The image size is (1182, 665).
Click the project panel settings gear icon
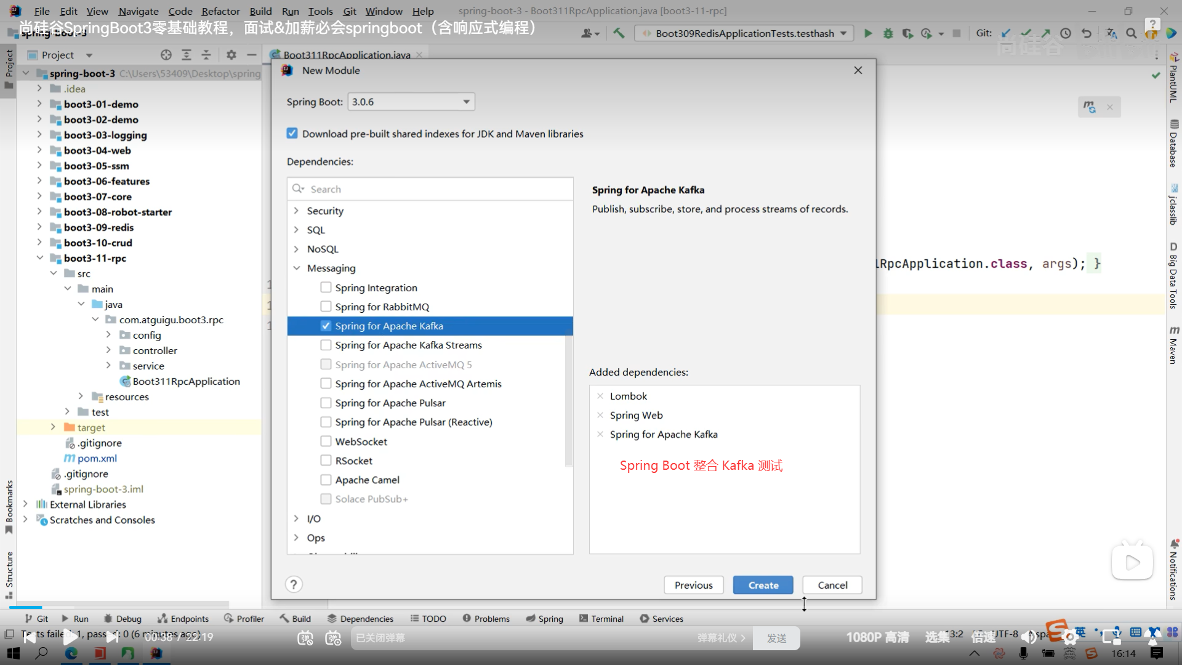coord(231,55)
